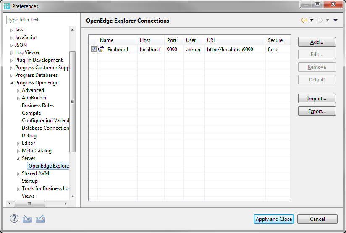The image size is (346, 233).
Task: Click the Explorer1 connection icon
Action: point(101,49)
